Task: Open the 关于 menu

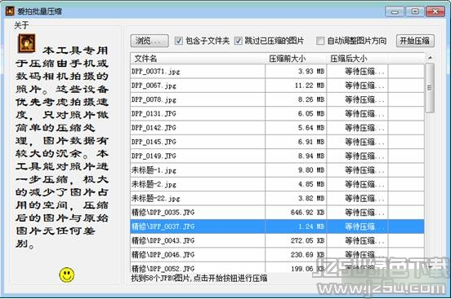Action: 21,25
